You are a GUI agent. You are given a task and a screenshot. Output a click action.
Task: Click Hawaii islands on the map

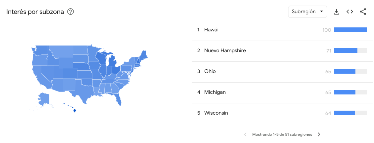[75, 110]
